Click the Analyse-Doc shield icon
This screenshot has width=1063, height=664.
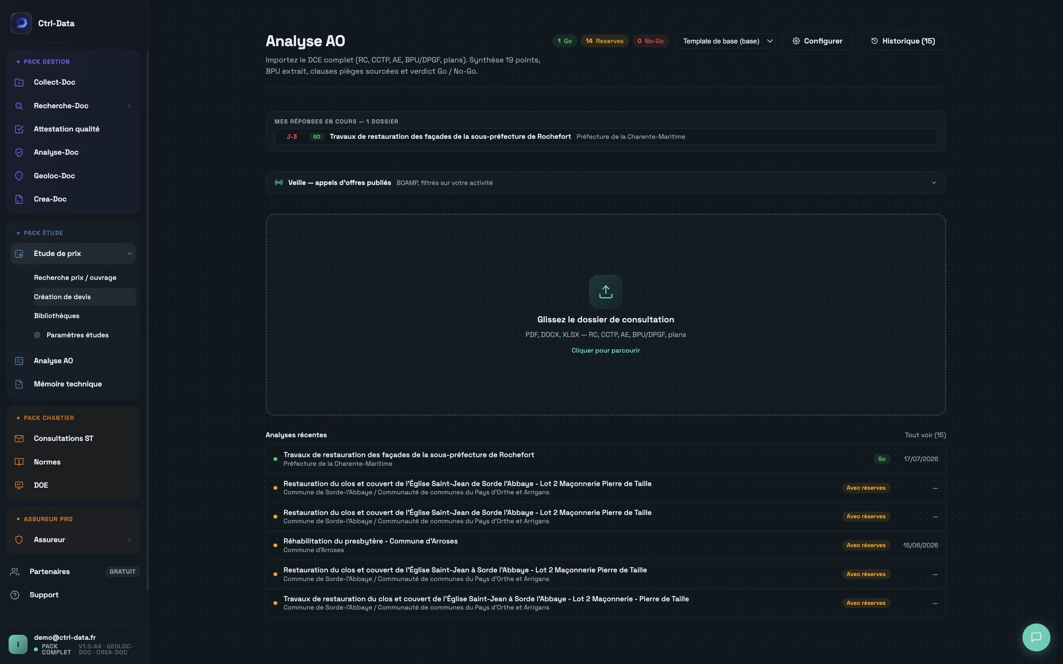point(19,152)
